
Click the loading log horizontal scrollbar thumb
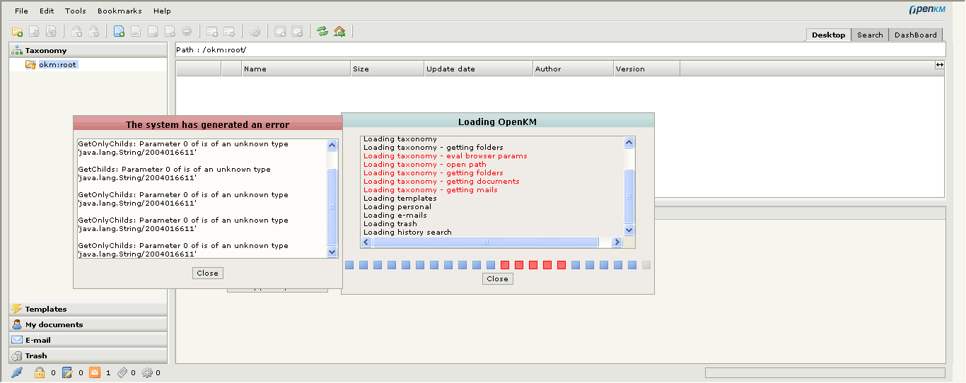pos(486,242)
